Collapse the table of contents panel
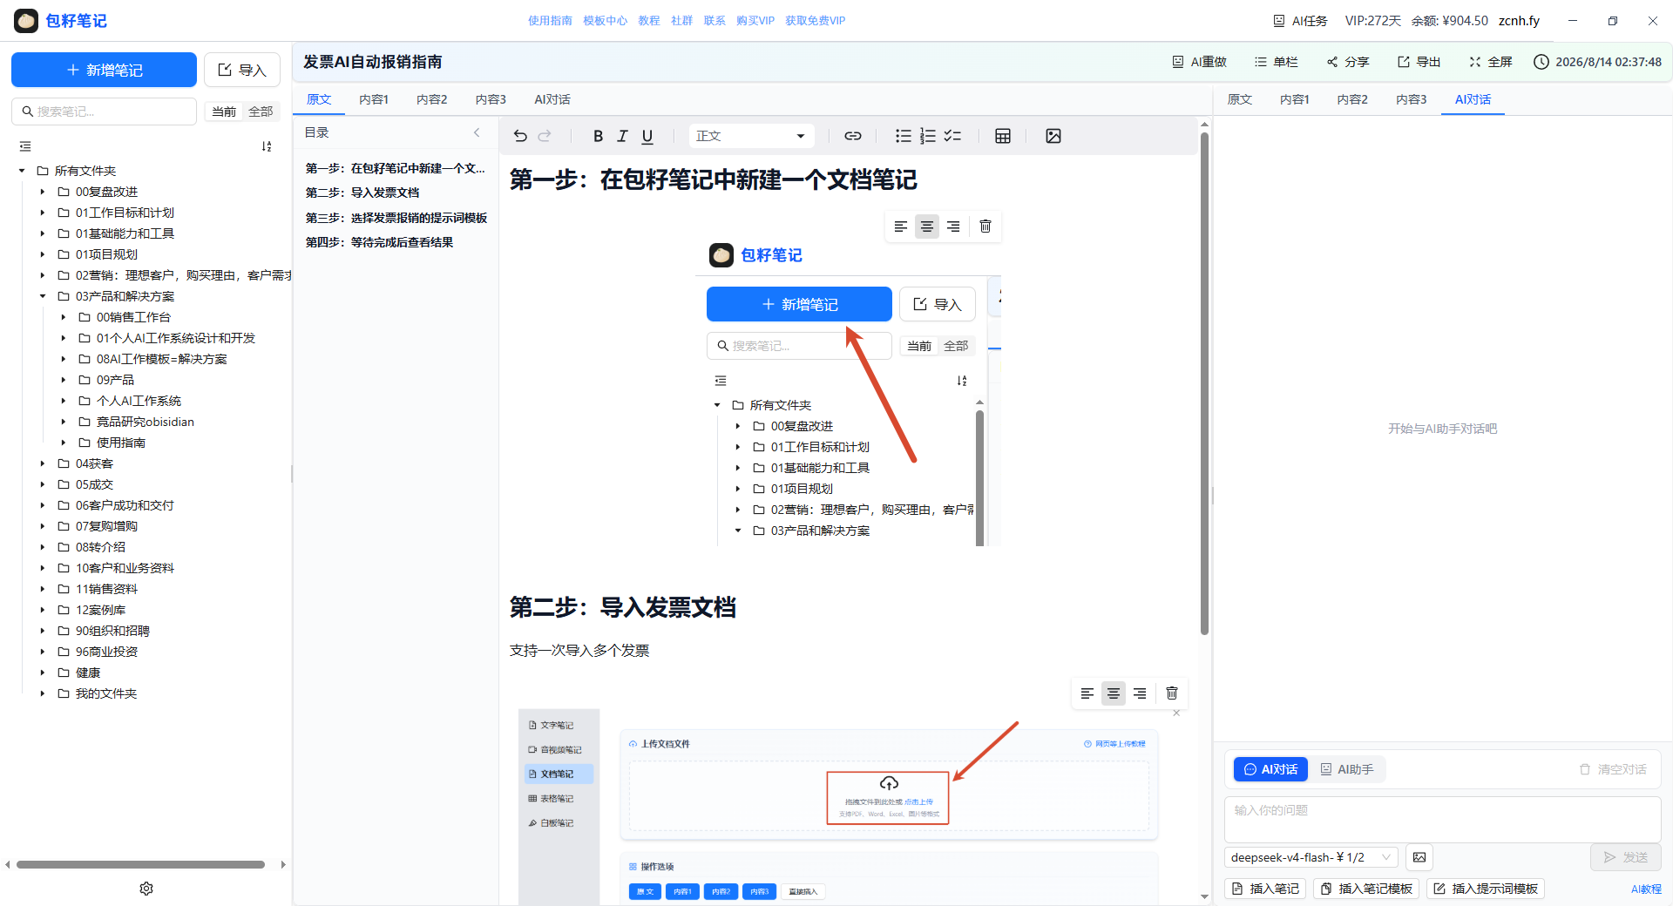 (x=477, y=132)
